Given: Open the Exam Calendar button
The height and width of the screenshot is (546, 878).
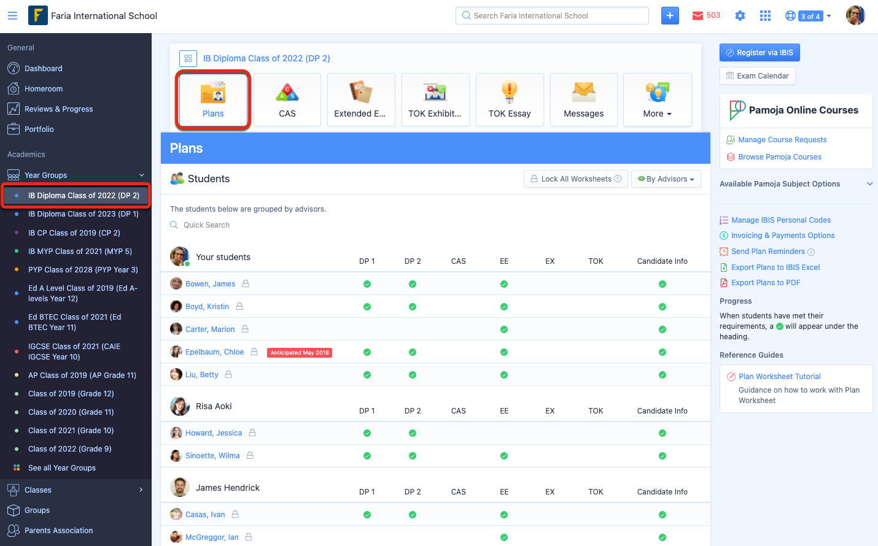Looking at the screenshot, I should [x=758, y=76].
